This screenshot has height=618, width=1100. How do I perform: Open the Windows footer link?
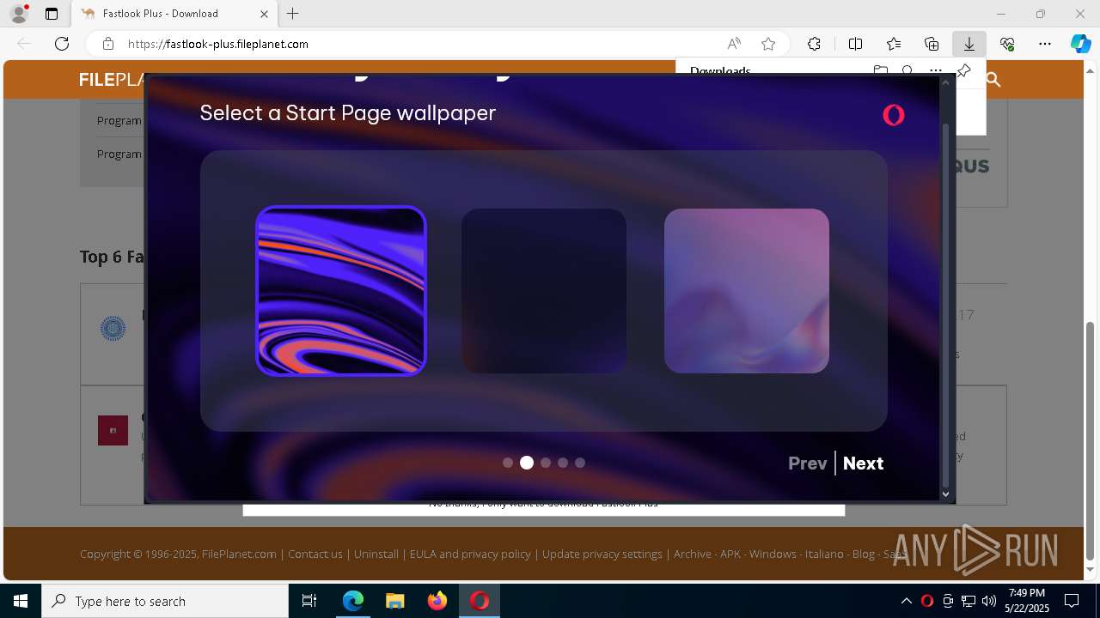773,554
